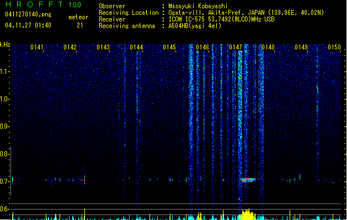Screen dimensions: 347x220
Task: Click the date stamp 04.11.27 01:40
Action: click(x=28, y=25)
